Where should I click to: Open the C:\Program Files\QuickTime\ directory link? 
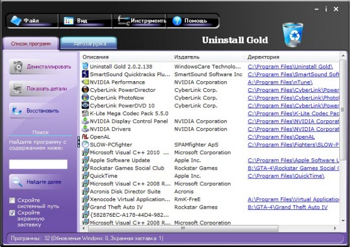click(286, 176)
